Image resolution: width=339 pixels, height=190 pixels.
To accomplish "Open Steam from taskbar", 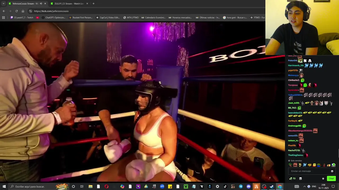I will click(272, 187).
